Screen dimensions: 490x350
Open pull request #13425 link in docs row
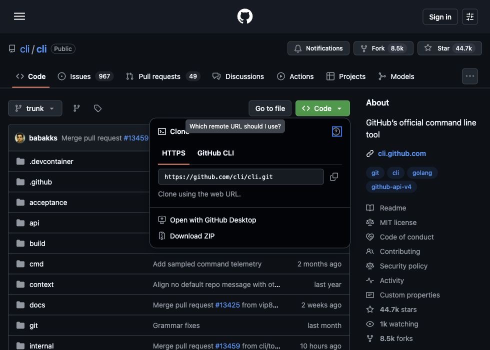tap(227, 305)
